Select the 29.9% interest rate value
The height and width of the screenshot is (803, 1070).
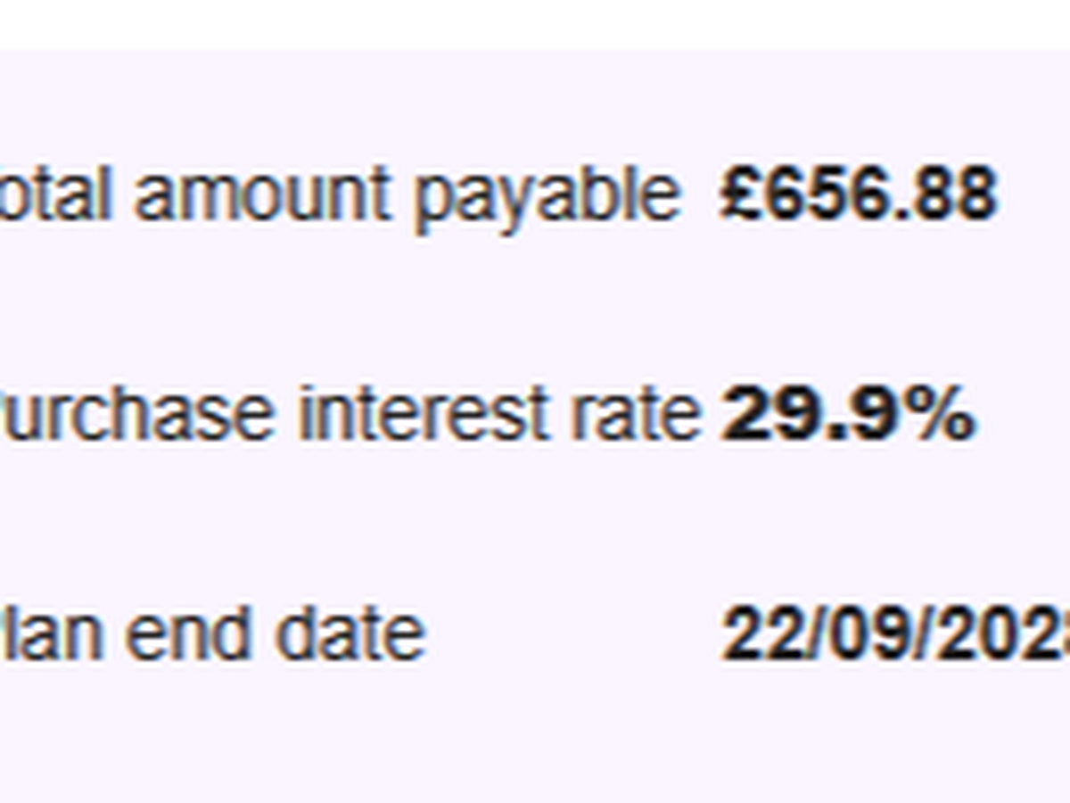pos(847,415)
